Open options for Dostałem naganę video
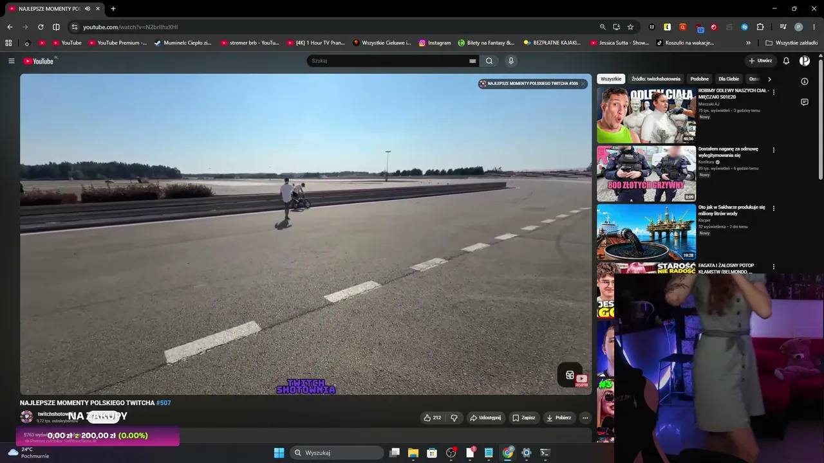The image size is (824, 463). pyautogui.click(x=774, y=150)
